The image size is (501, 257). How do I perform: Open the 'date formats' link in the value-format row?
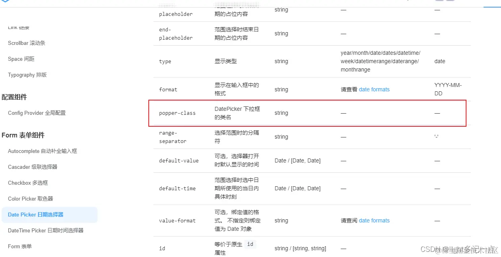point(374,220)
